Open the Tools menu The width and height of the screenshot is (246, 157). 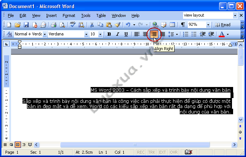86,15
